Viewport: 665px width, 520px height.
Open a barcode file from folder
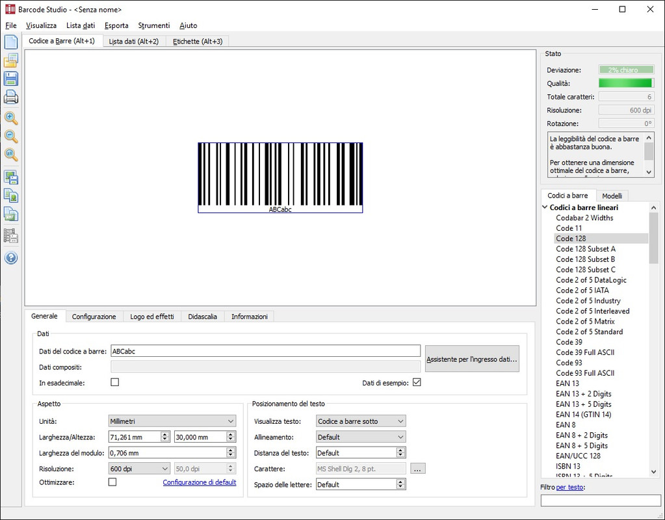[x=10, y=60]
